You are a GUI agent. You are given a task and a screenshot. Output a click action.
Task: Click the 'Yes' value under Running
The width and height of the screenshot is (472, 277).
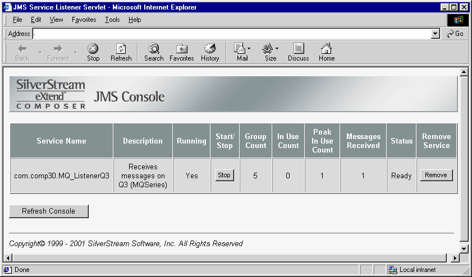(191, 176)
